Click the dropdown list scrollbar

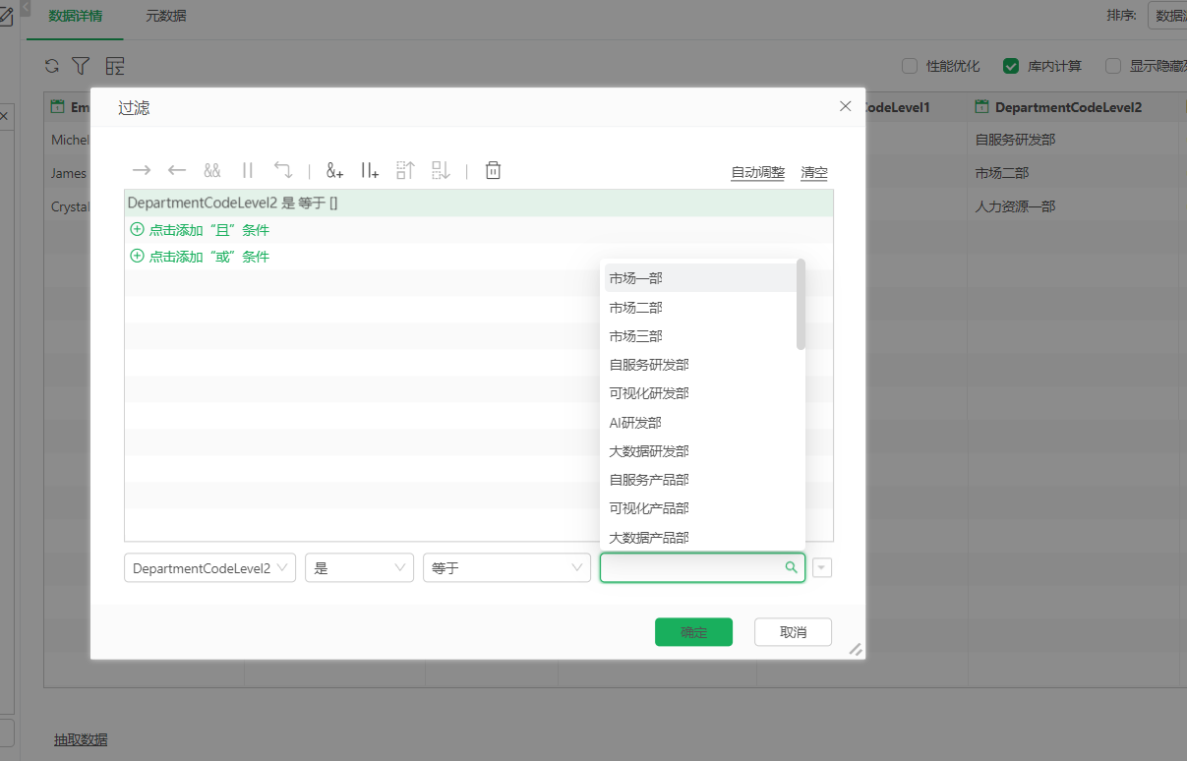(x=801, y=305)
